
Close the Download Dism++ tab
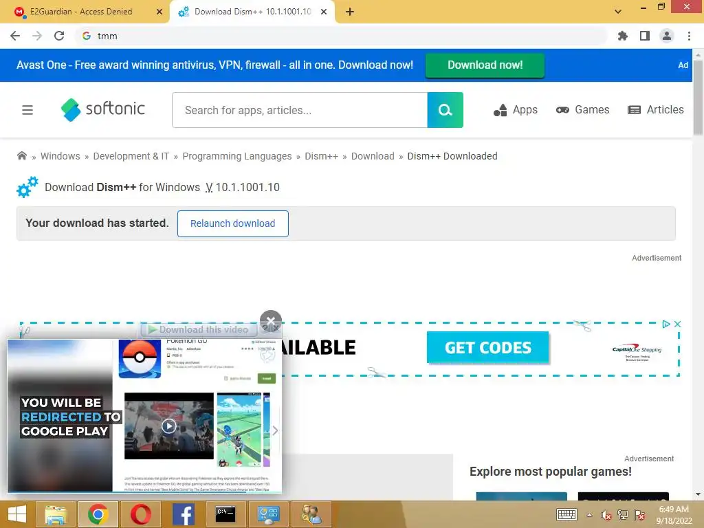(x=324, y=12)
